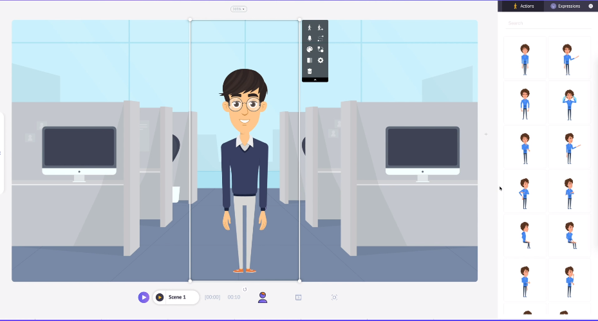
Task: Click the 00:10 scene duration
Action: coord(234,297)
